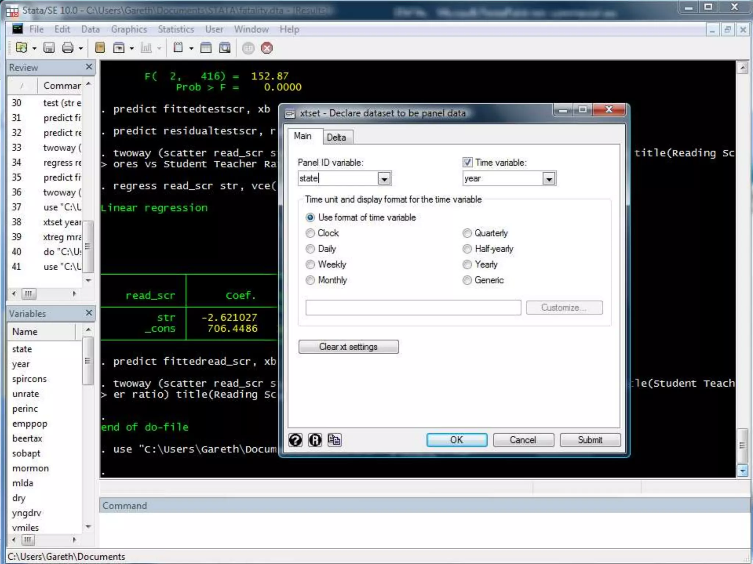Screen dimensions: 753x564
Task: Select the Monthly time unit option
Action: 310,280
